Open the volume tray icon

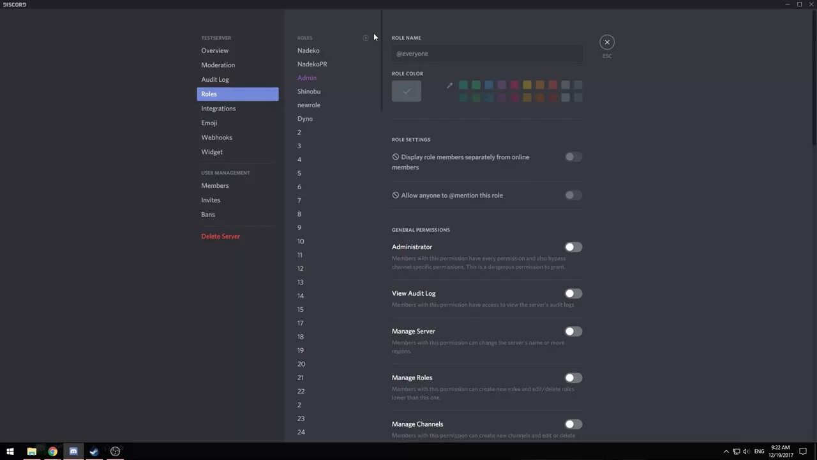click(746, 451)
